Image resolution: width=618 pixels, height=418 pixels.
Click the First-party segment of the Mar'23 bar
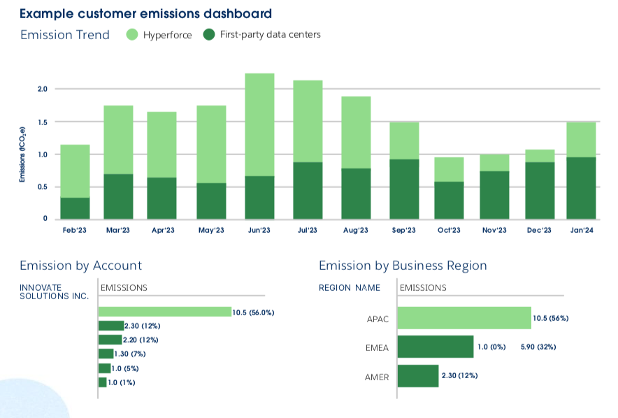(x=118, y=196)
